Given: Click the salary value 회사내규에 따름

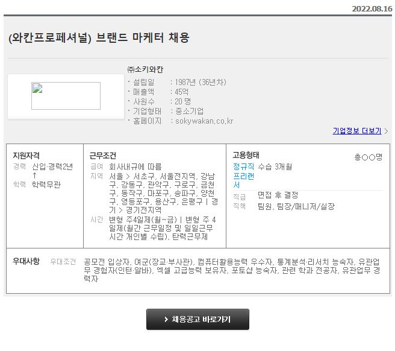Looking at the screenshot, I should click(x=135, y=167).
